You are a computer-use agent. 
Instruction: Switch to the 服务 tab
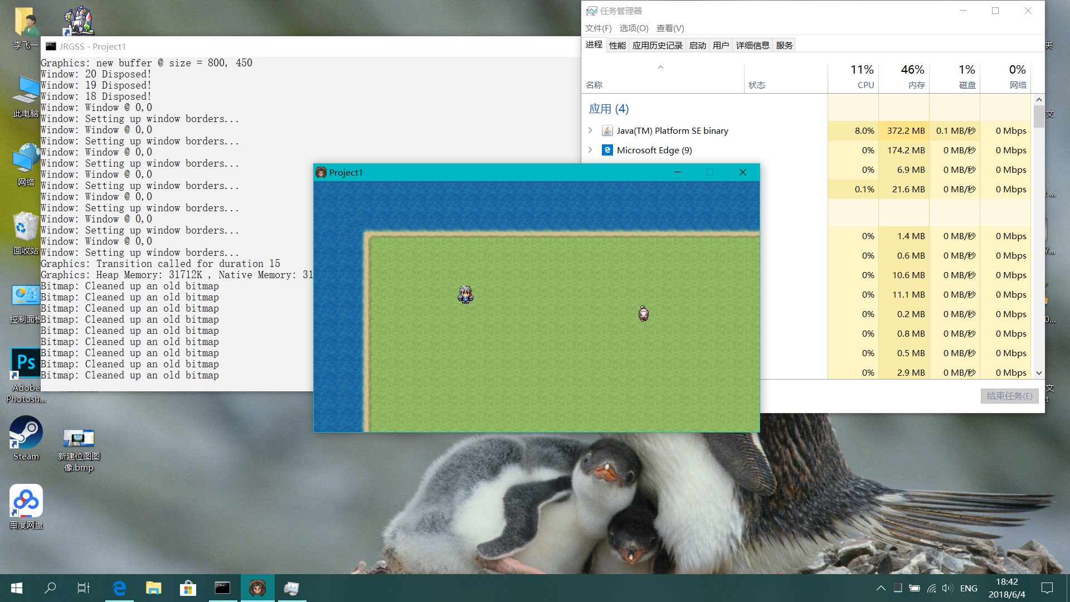coord(784,45)
